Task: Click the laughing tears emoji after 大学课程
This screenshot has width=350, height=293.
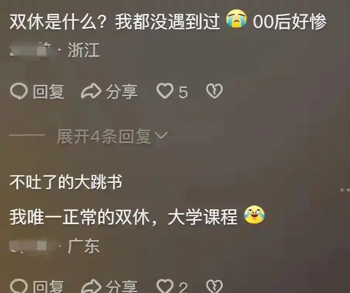Action: [254, 215]
